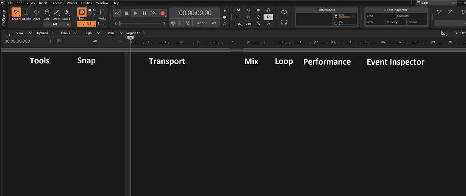
Task: Pick the Draw pencil tool
Action: coord(56,14)
